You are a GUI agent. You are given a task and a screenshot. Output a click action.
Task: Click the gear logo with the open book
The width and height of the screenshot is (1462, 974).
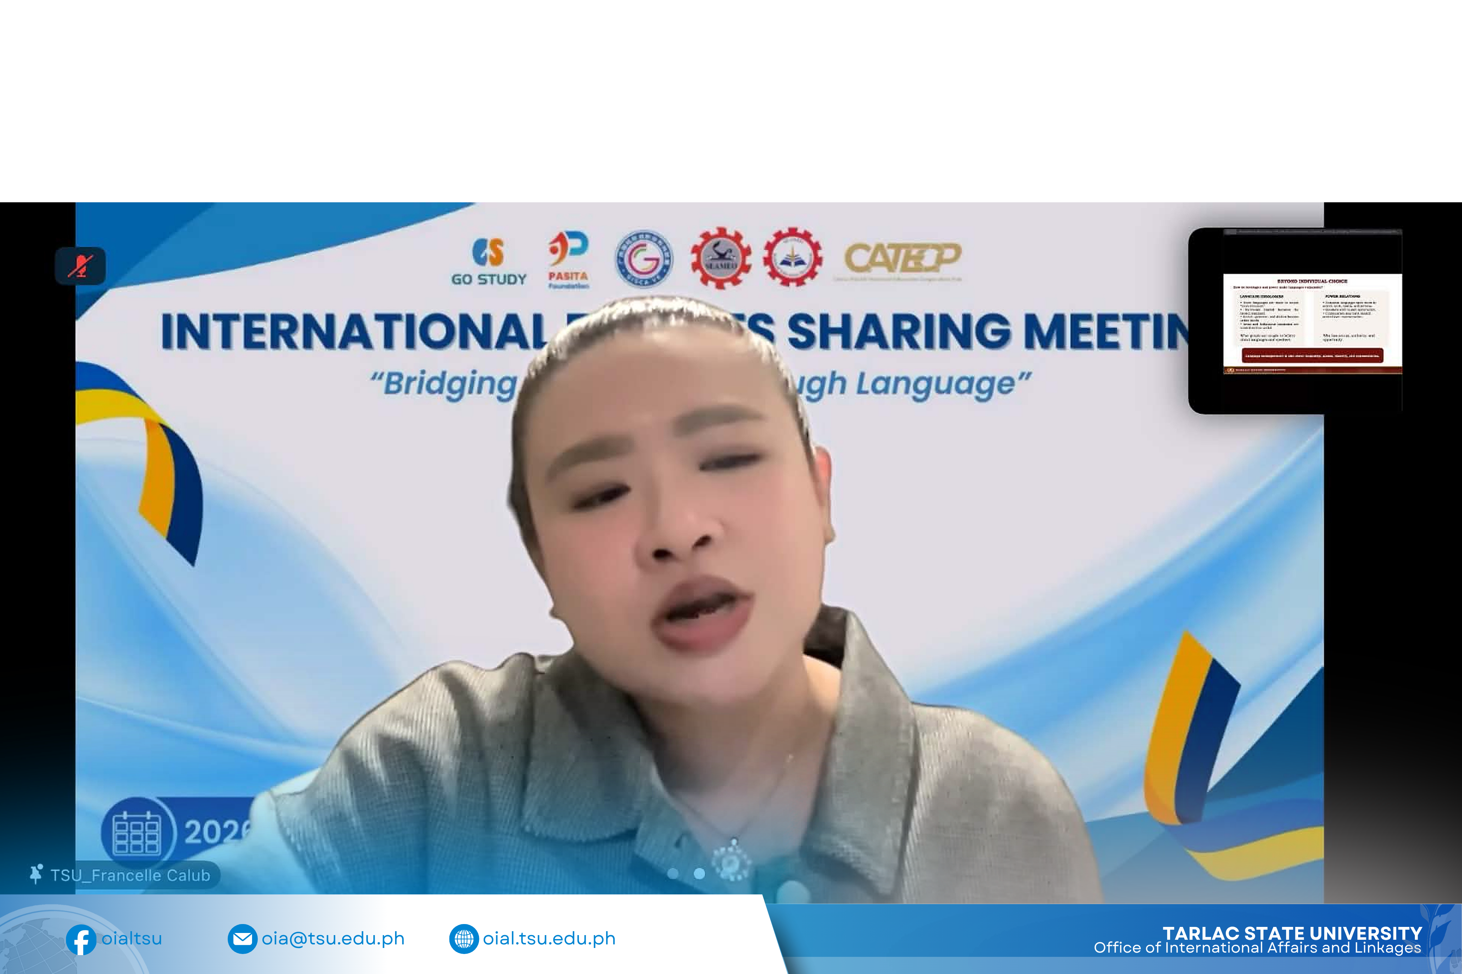pyautogui.click(x=792, y=257)
